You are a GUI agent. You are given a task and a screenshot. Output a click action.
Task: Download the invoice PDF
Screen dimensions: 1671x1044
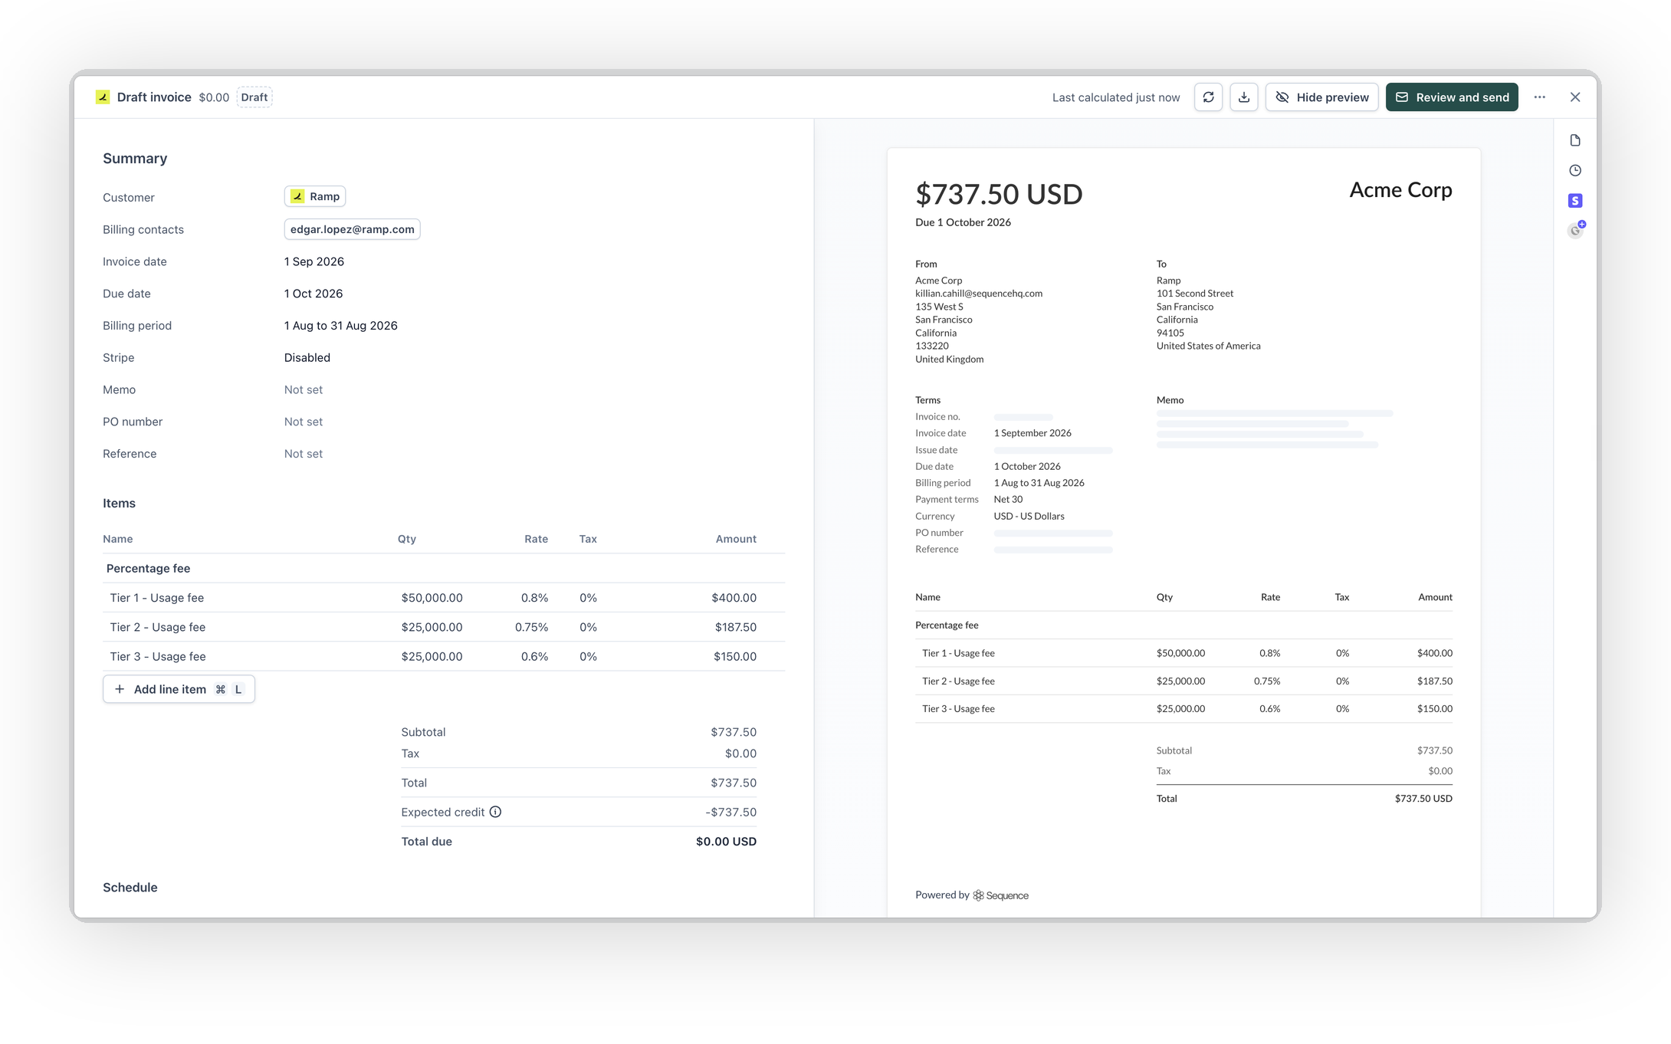click(x=1244, y=97)
